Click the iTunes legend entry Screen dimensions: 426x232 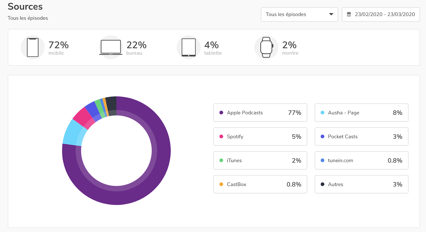coord(260,161)
